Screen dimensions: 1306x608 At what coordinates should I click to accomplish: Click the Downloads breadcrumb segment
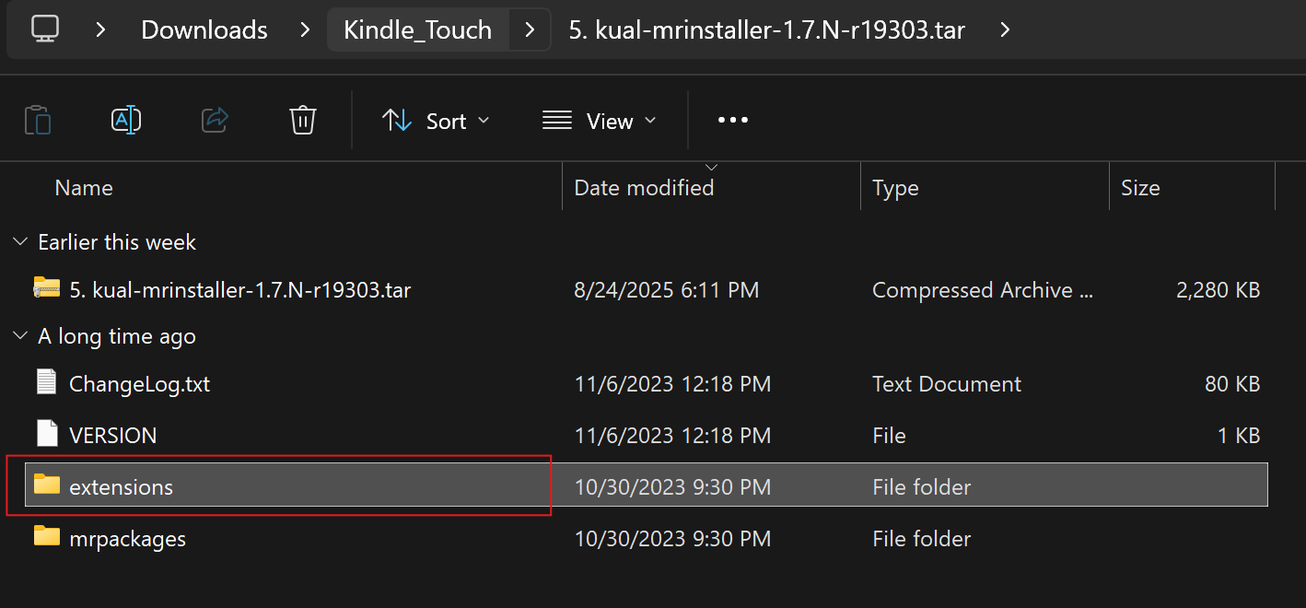click(x=204, y=29)
